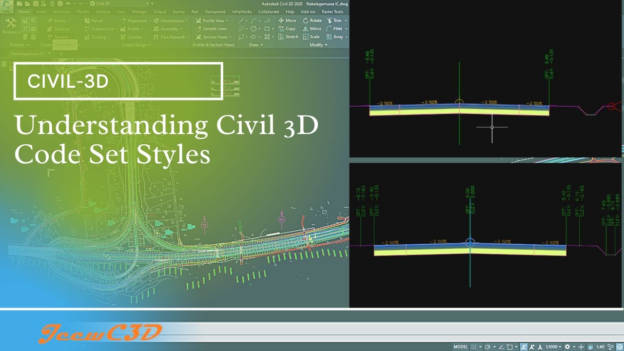The width and height of the screenshot is (624, 351).
Task: Select the Stretch tool
Action: [288, 37]
